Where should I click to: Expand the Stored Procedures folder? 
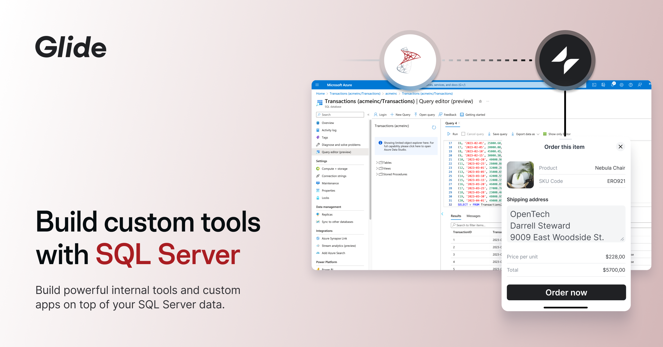click(x=377, y=174)
